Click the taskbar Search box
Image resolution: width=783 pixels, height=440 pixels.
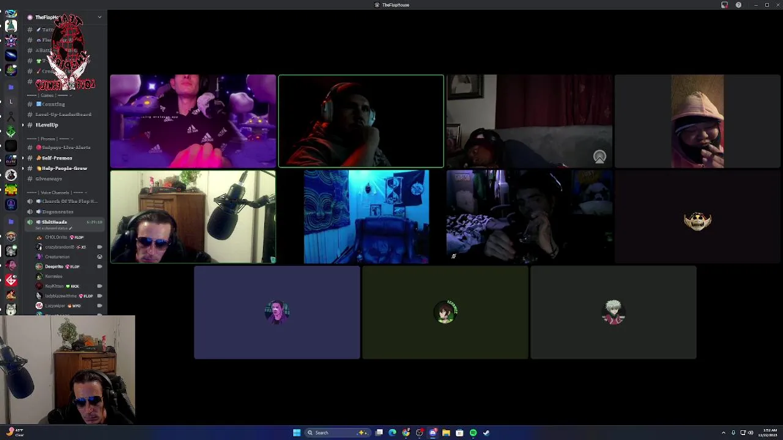pos(338,433)
